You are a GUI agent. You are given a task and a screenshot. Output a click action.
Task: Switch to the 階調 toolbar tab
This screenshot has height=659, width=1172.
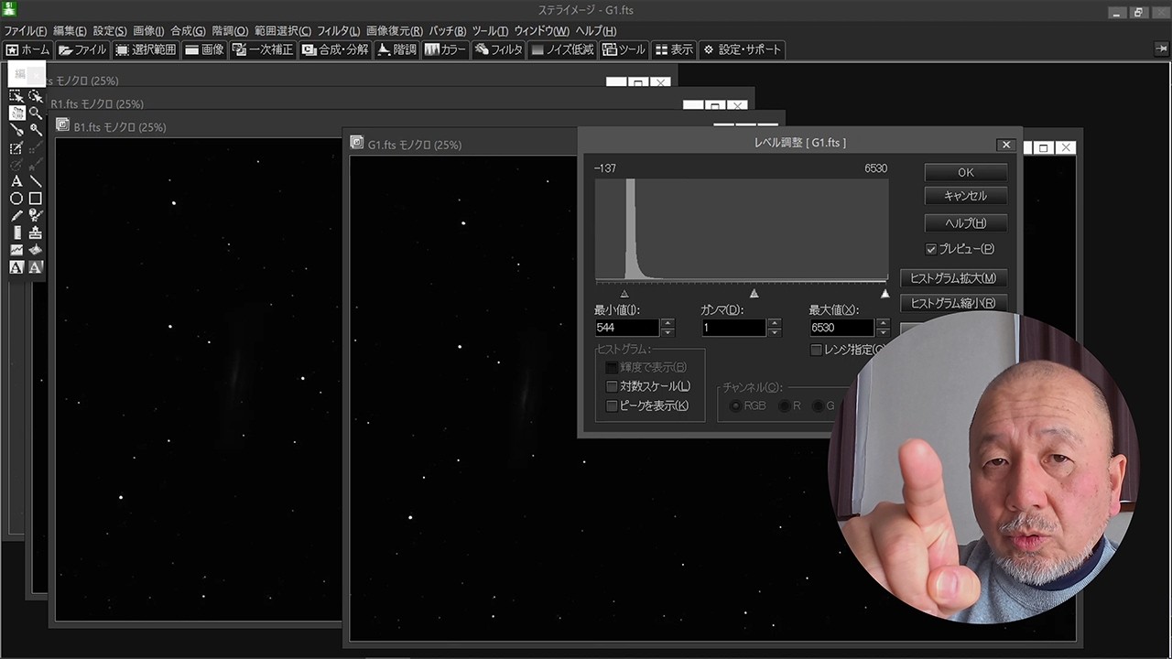tap(396, 49)
